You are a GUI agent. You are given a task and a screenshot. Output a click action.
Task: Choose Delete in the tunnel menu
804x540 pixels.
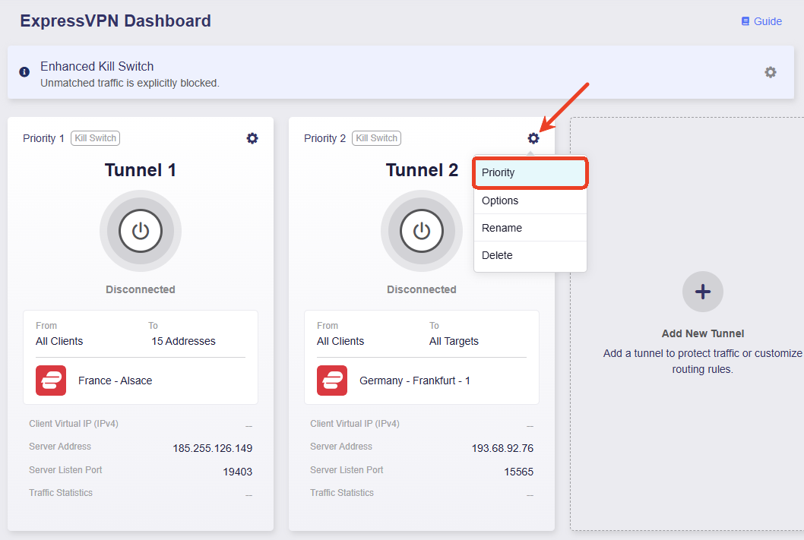coord(530,255)
